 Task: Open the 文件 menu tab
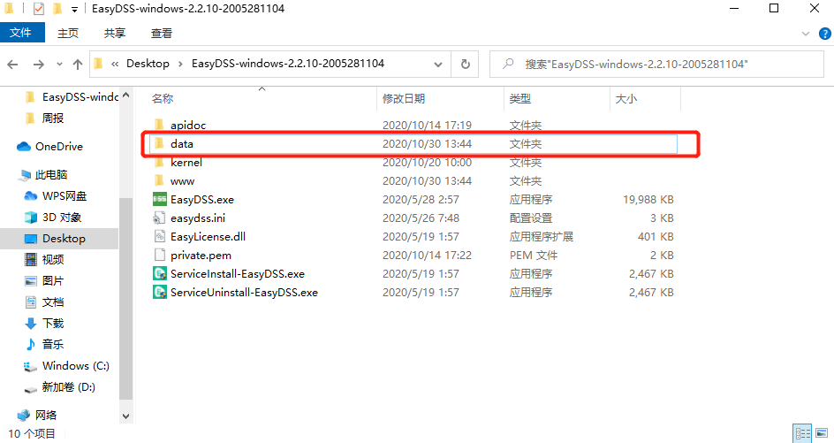[x=21, y=33]
